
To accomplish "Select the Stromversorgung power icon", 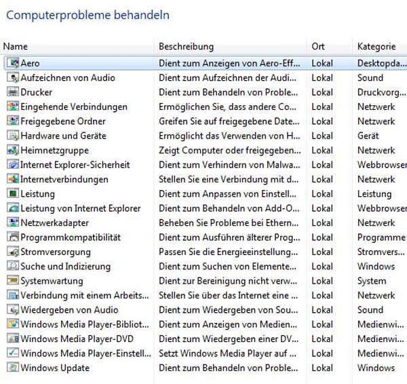I will (13, 252).
